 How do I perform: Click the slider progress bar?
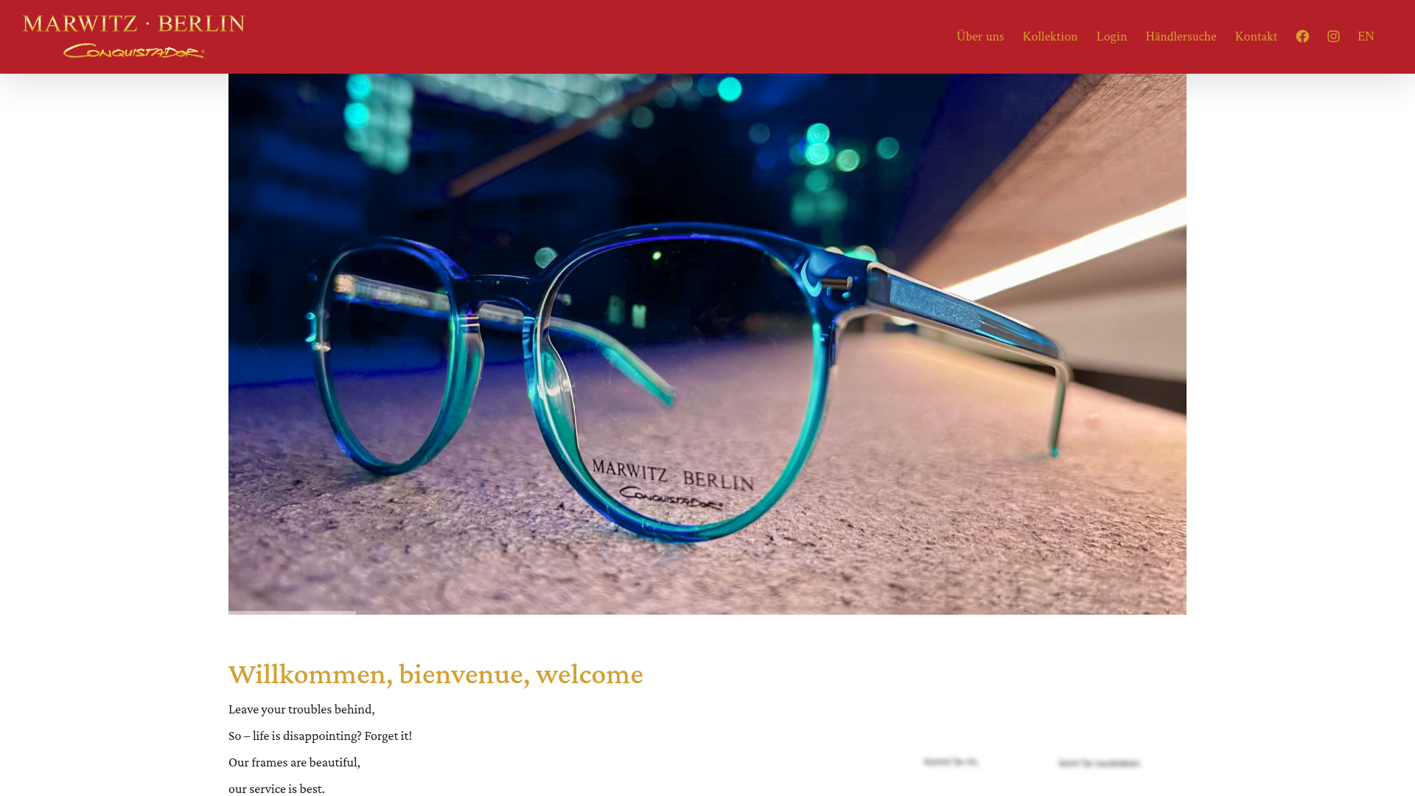(x=292, y=612)
